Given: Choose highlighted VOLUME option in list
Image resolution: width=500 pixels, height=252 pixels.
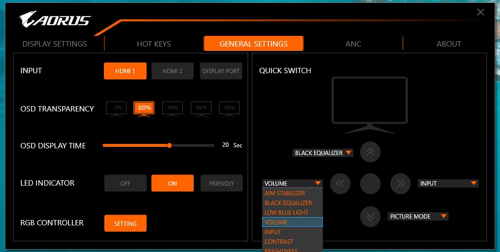Looking at the screenshot, I should pos(292,222).
